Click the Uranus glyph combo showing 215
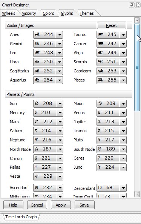The height and width of the screenshot is (224, 141). click(112, 131)
